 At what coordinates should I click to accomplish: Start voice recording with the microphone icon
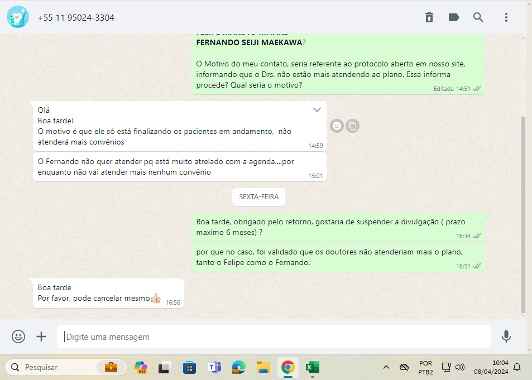click(506, 336)
